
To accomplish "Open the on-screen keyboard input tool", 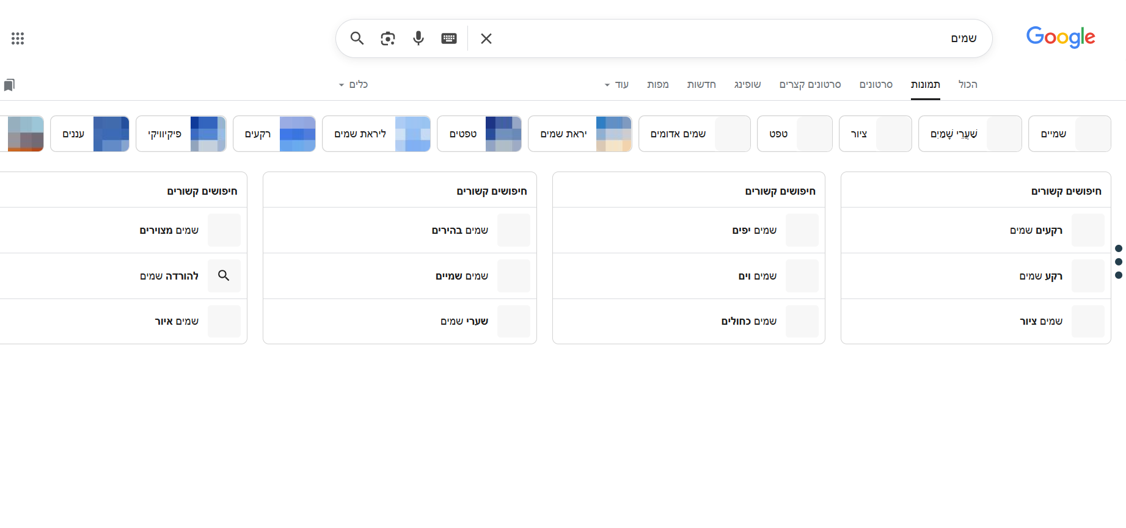I will (449, 38).
